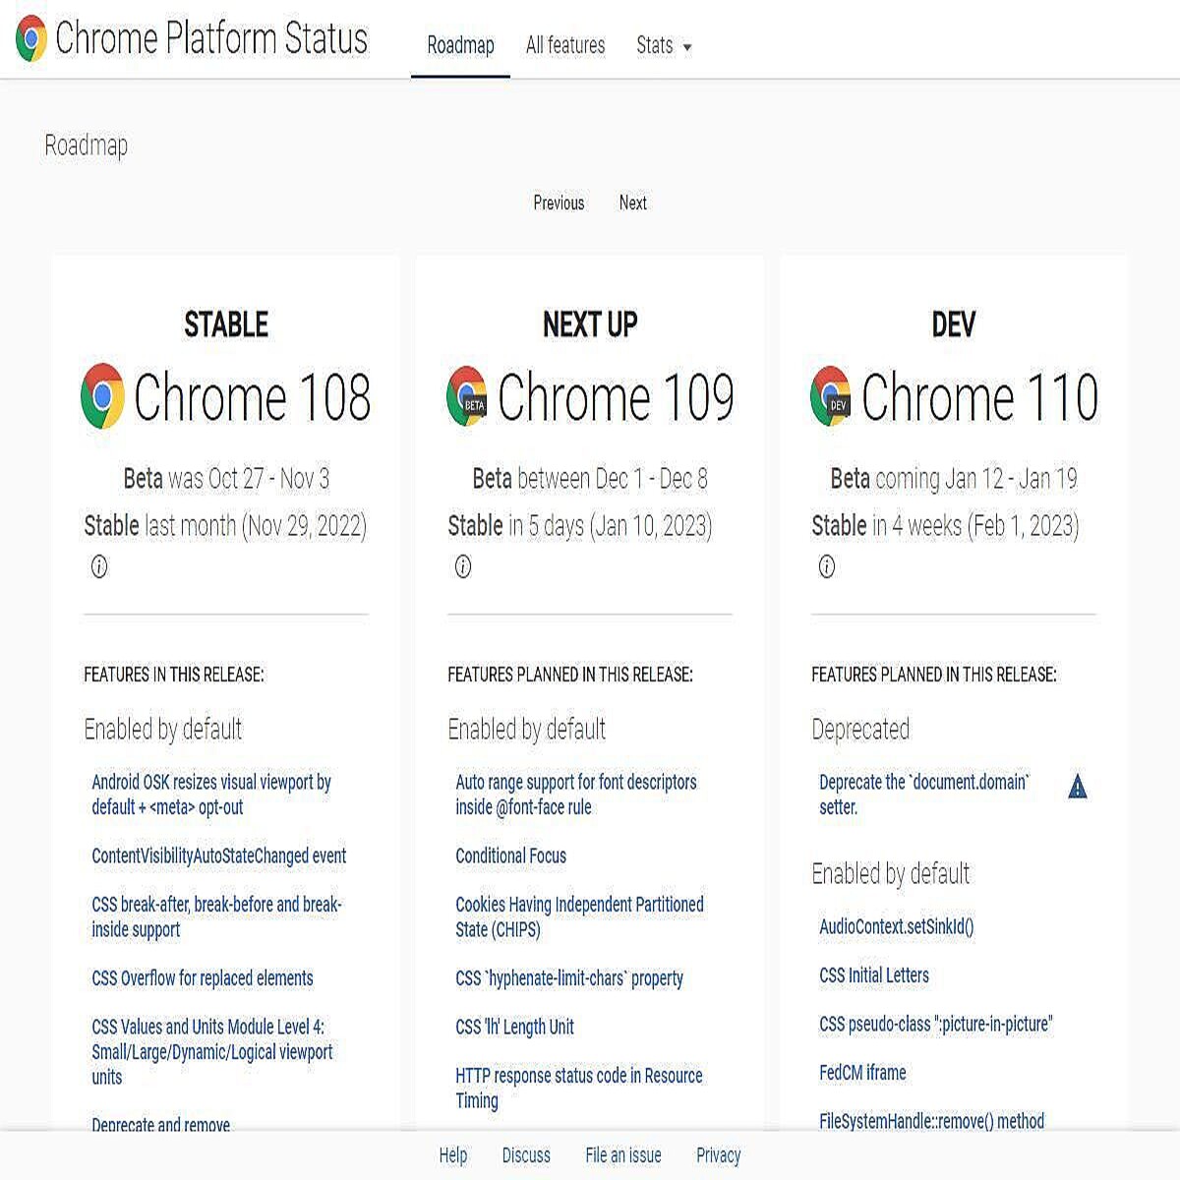Switch to the All features tab
Screen dimensions: 1180x1180
[x=565, y=45]
